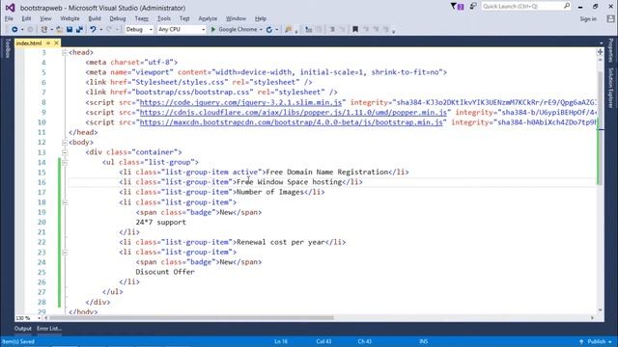This screenshot has width=618, height=347.
Task: Open the Window menu
Action: tap(236, 18)
